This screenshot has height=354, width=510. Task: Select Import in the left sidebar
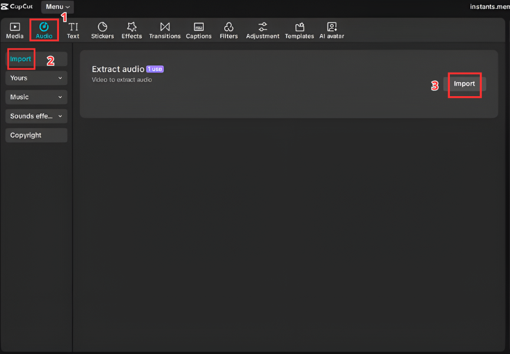[37, 59]
